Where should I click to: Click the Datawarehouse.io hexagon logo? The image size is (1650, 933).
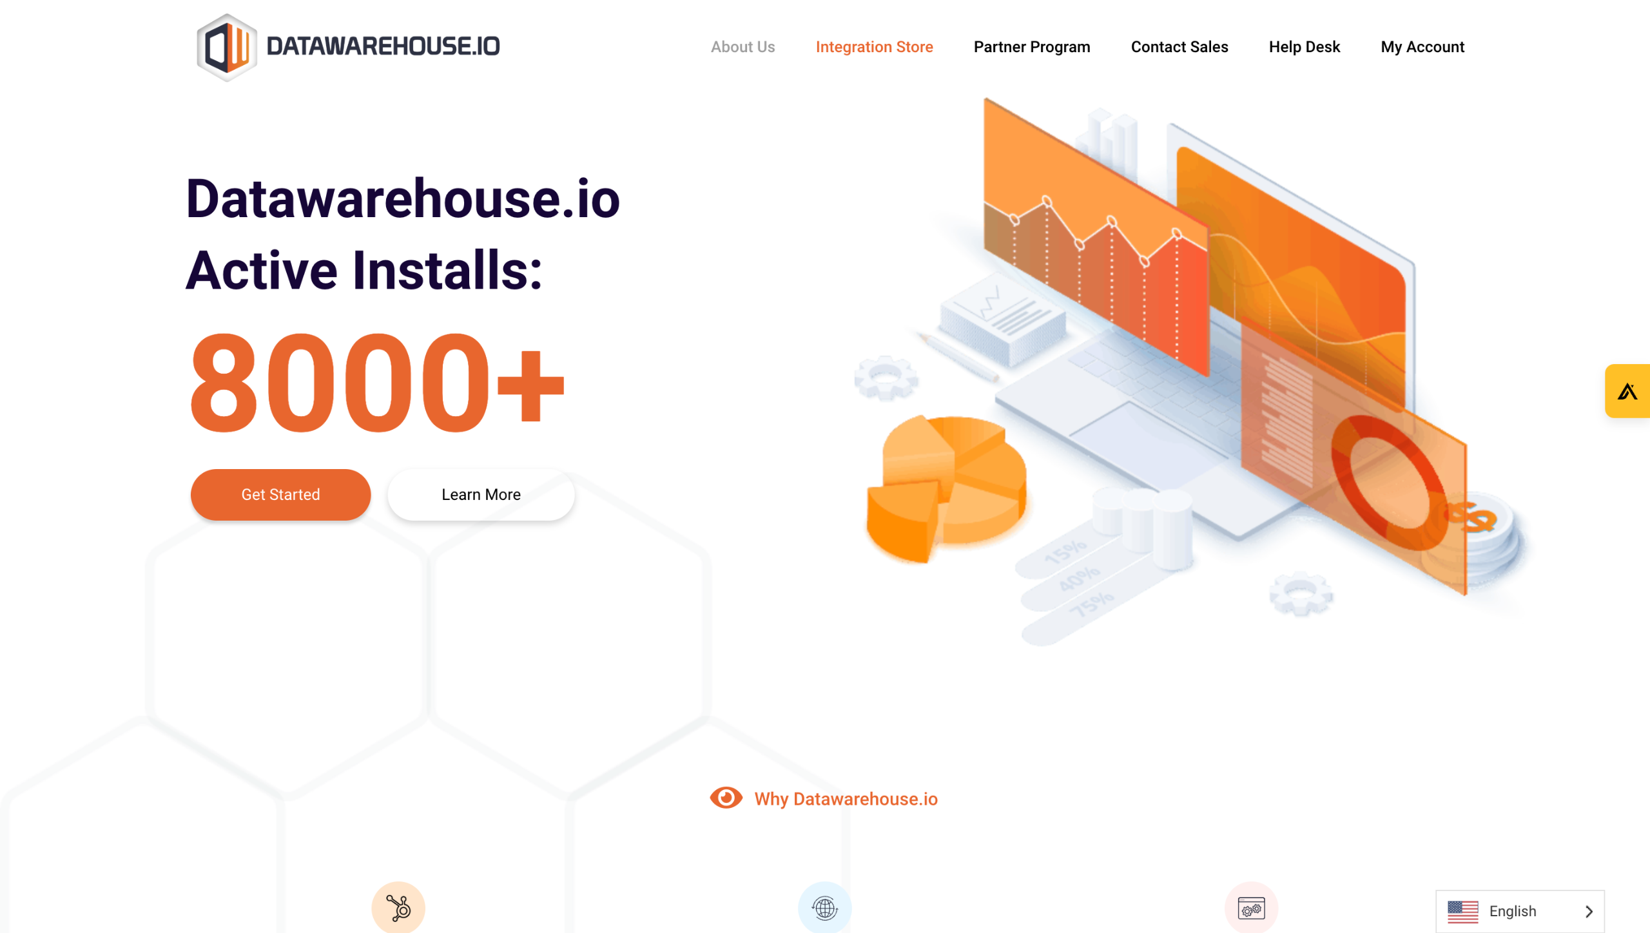pyautogui.click(x=226, y=47)
